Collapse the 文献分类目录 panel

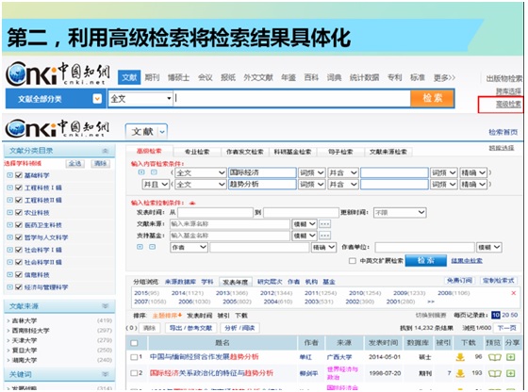pos(106,151)
